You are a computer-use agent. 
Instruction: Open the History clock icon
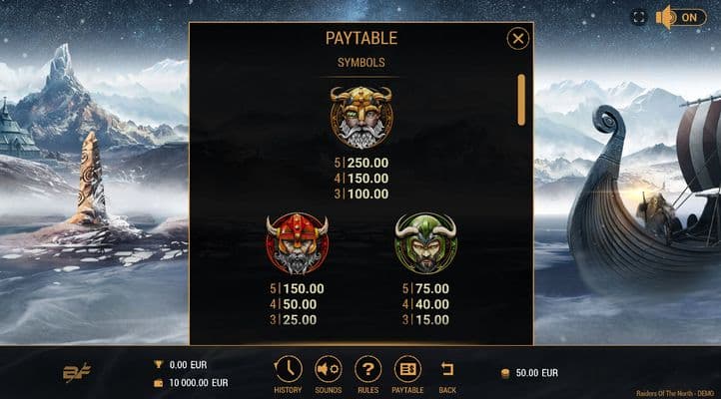pyautogui.click(x=289, y=369)
